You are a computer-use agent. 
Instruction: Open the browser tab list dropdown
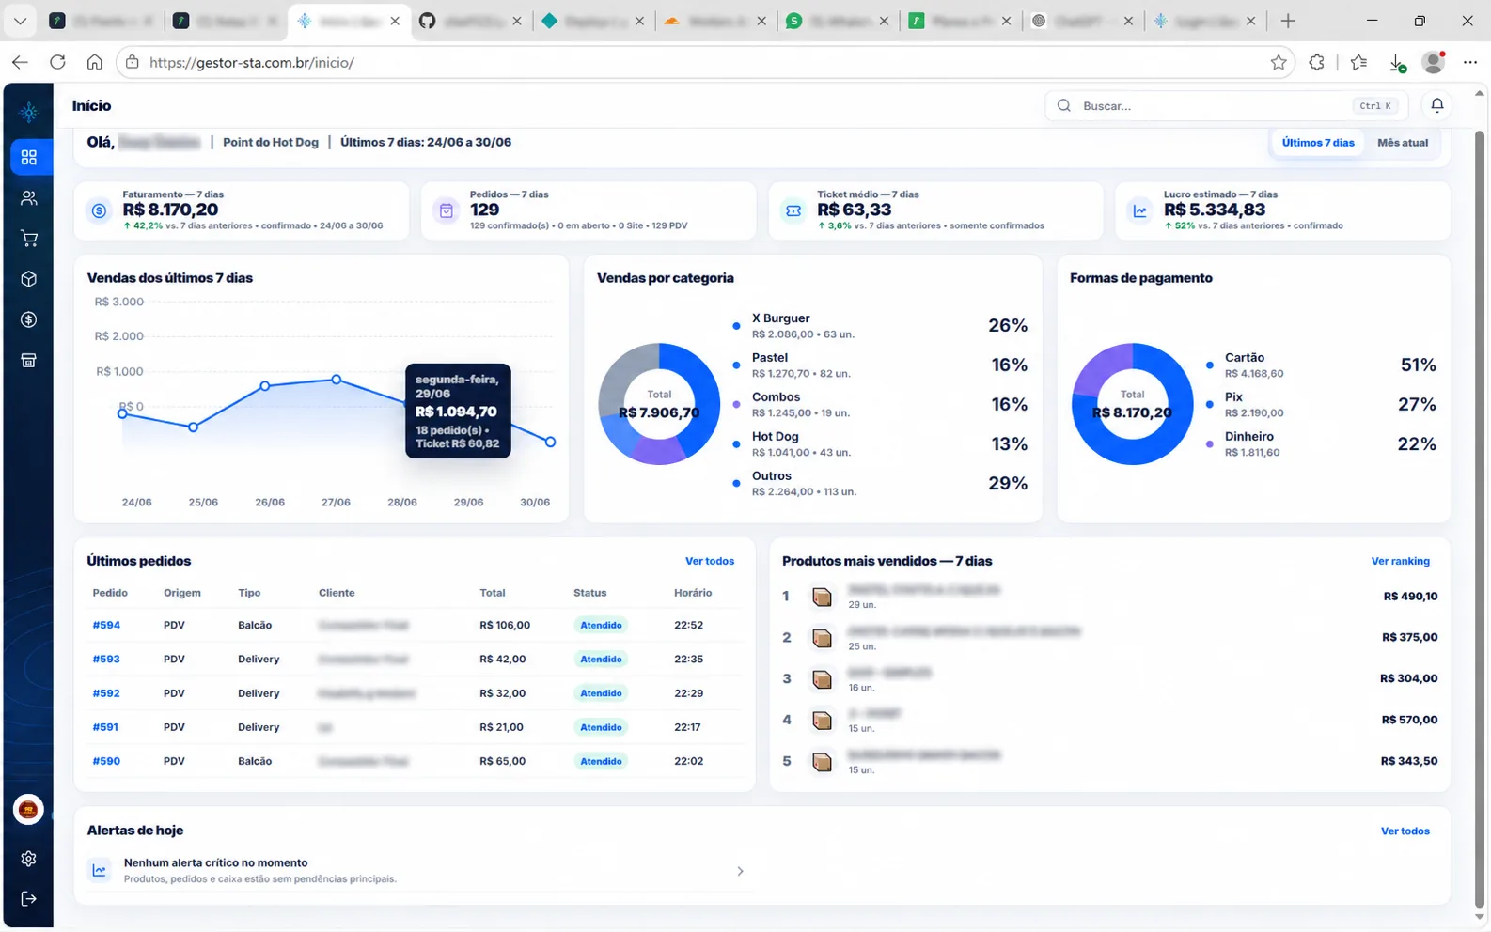pos(20,20)
